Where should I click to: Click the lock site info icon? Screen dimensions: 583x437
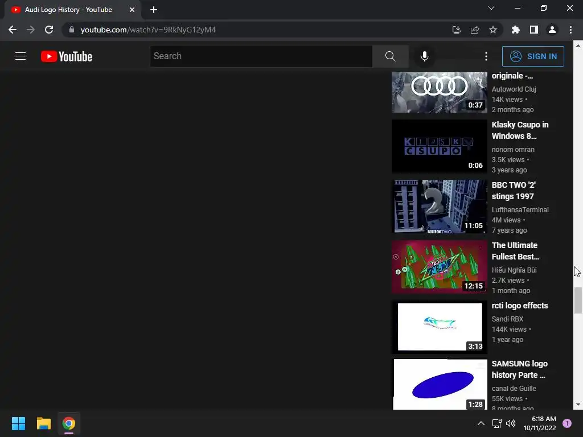pos(72,30)
